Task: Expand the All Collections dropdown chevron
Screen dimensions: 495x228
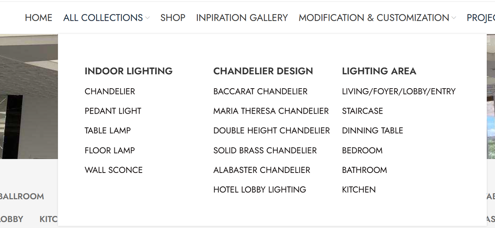Action: (x=147, y=18)
